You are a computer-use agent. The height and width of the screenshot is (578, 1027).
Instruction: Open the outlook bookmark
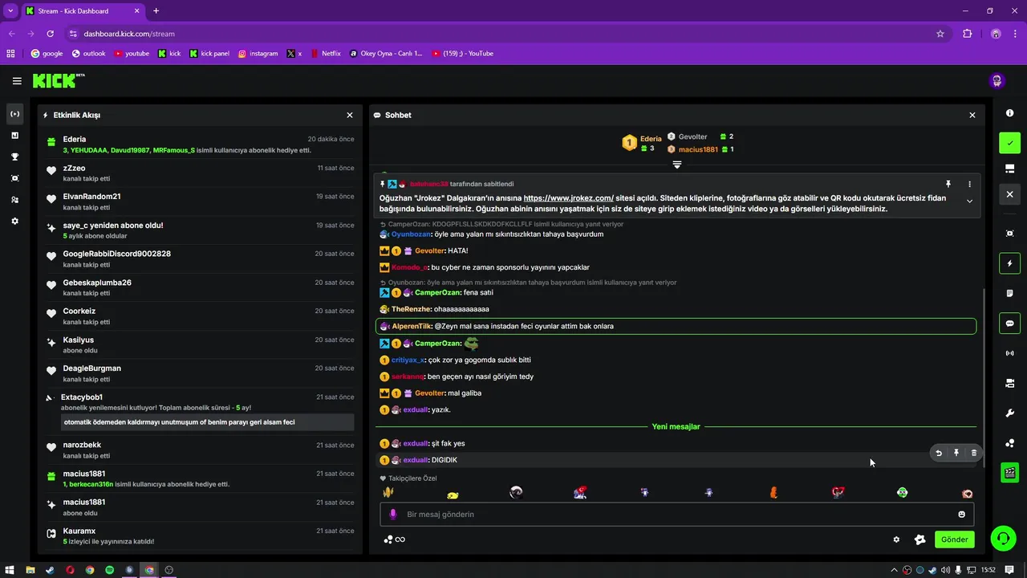88,54
